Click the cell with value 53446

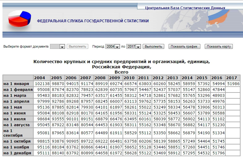click(159, 147)
